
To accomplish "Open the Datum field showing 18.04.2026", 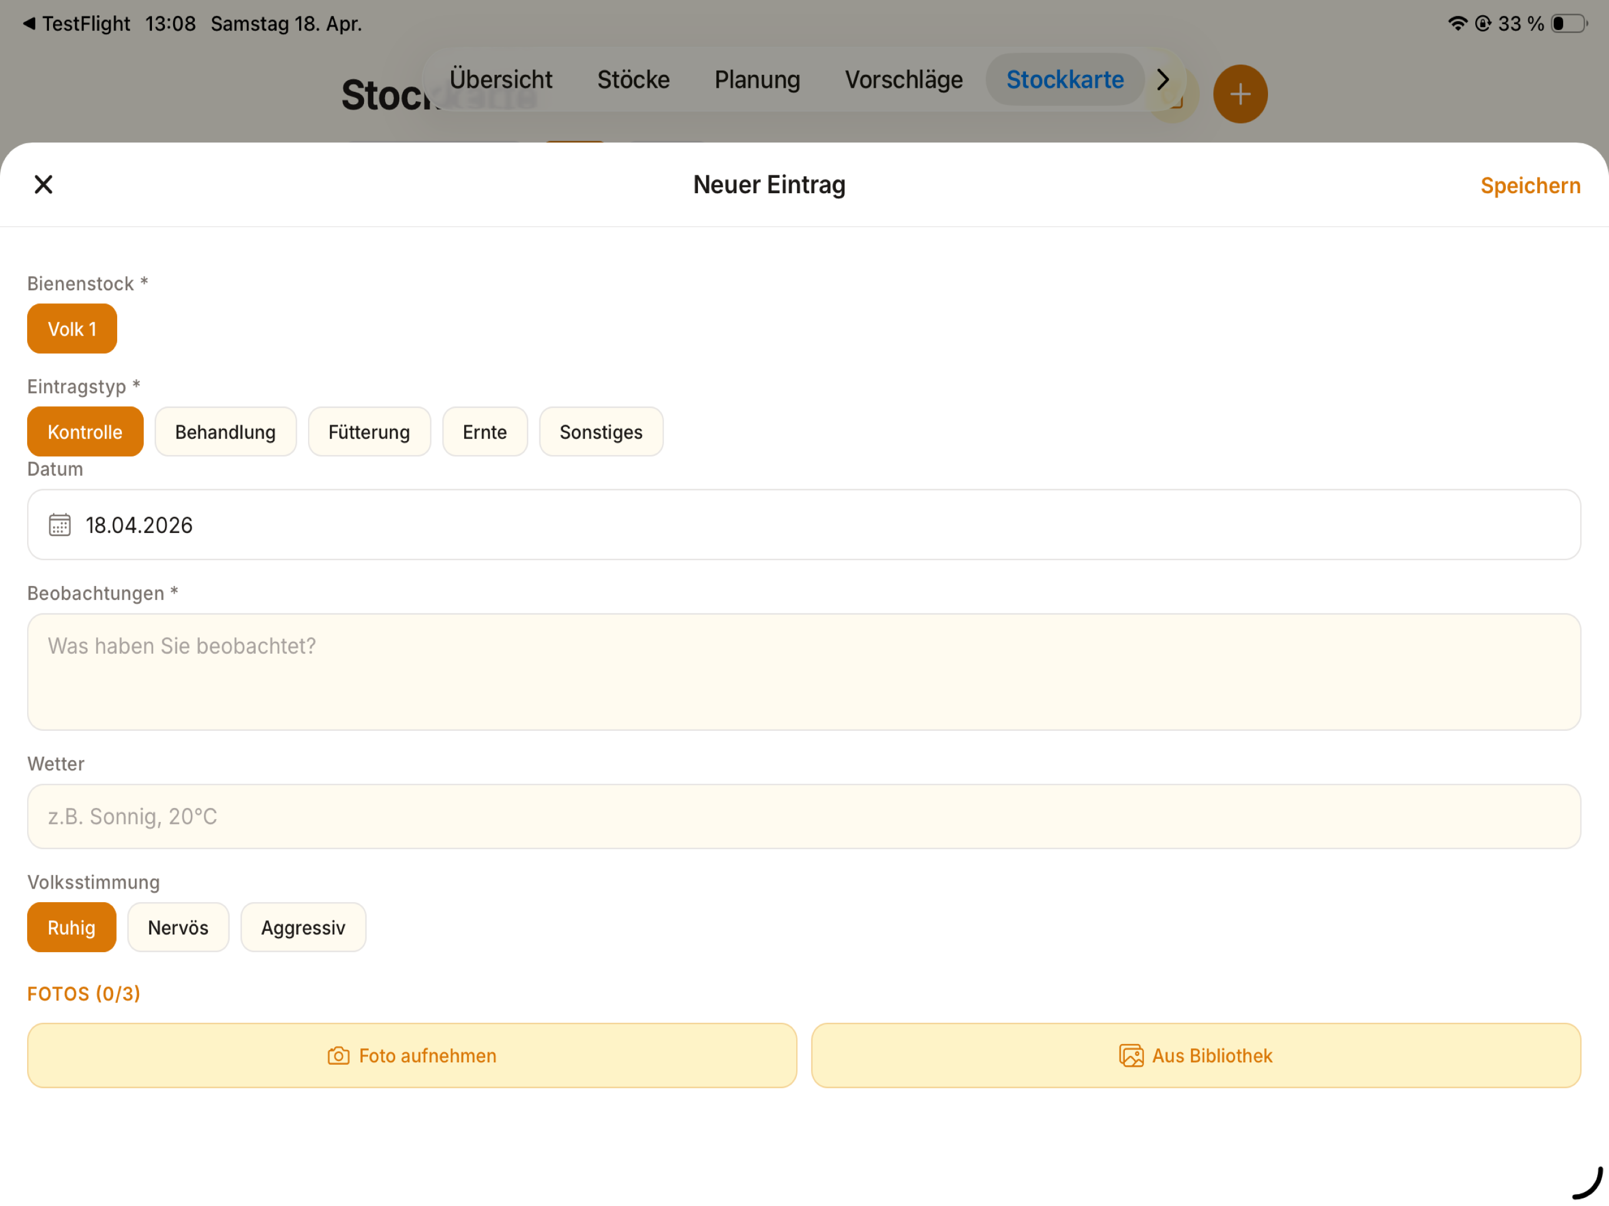I will (804, 525).
